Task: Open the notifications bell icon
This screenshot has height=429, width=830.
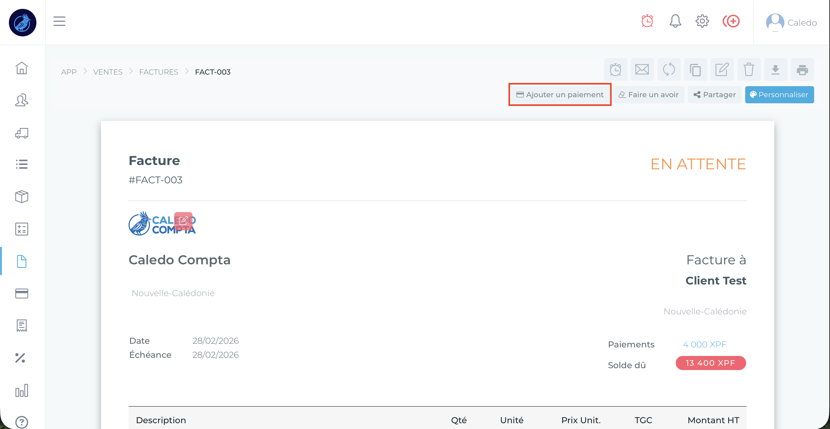Action: (675, 21)
